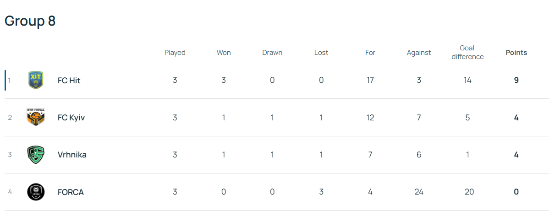Click the FC Kyiv futsal crest

pos(36,118)
